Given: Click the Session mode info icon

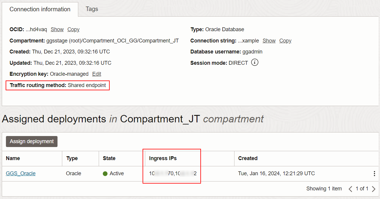Looking at the screenshot, I should [x=254, y=62].
